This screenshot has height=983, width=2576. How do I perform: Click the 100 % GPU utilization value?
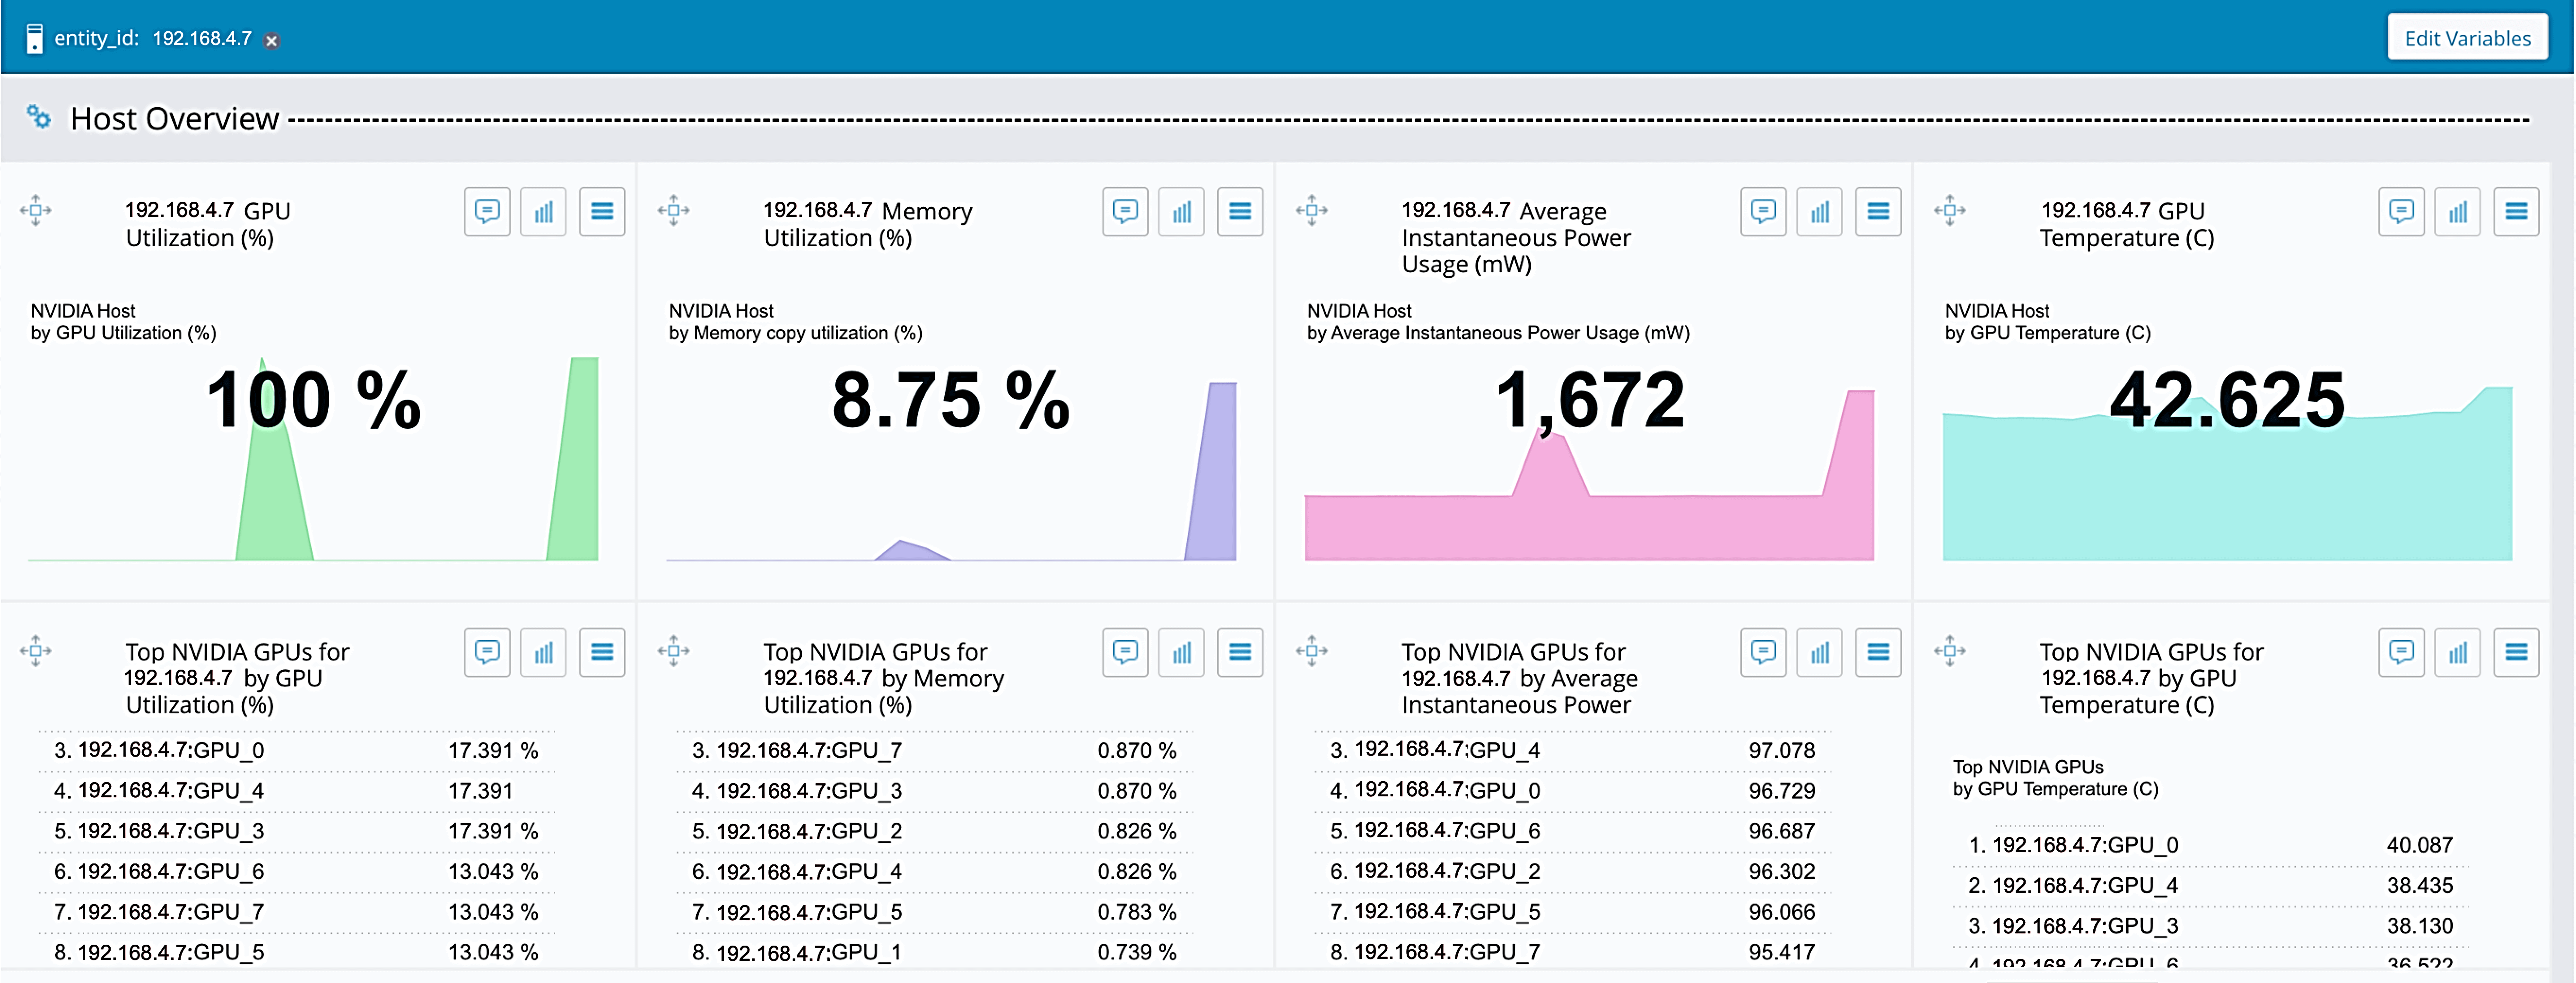pyautogui.click(x=313, y=400)
